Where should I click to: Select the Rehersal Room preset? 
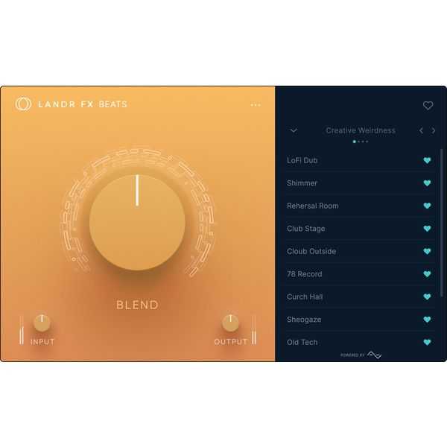[x=313, y=206]
